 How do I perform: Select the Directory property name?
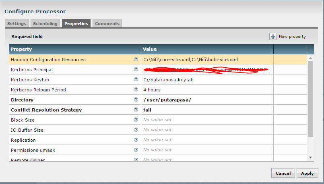click(x=22, y=100)
